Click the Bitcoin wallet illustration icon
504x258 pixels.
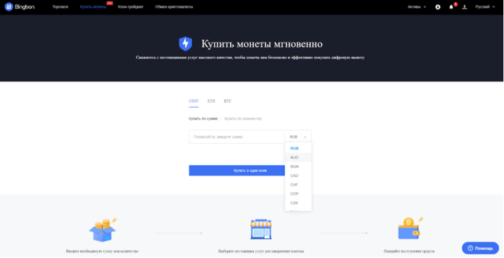coord(411,229)
